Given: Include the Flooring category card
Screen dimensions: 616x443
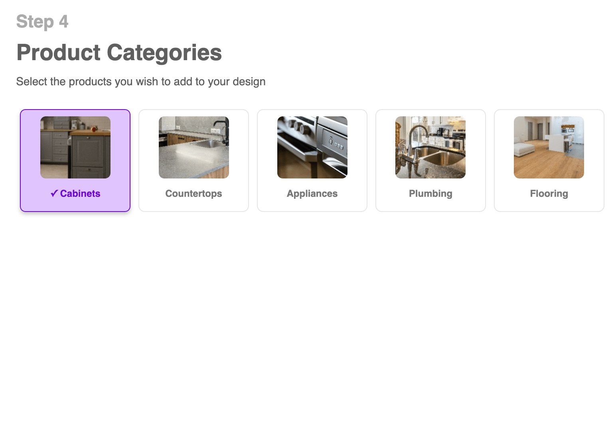Looking at the screenshot, I should [x=549, y=161].
